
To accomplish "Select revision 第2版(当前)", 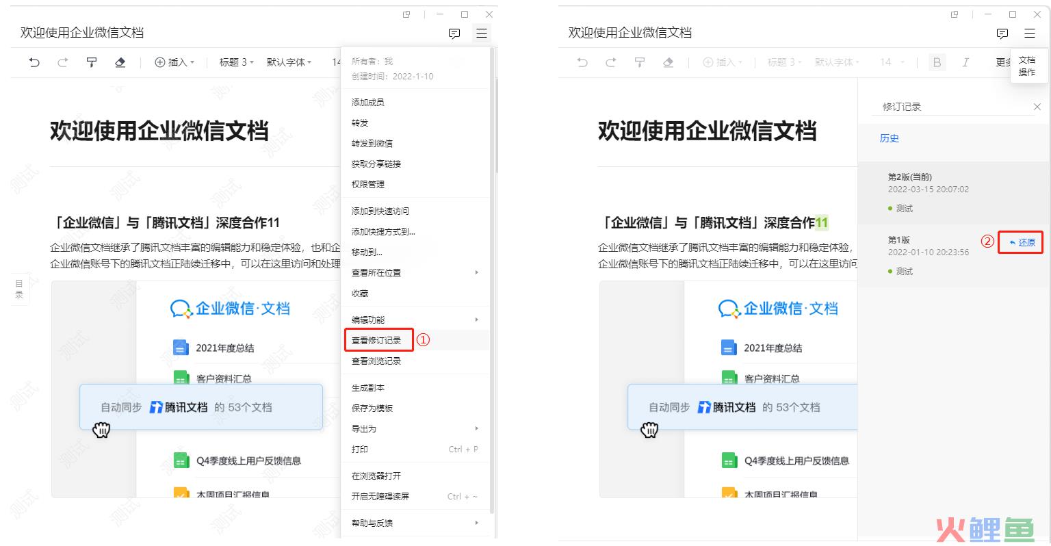I will pyautogui.click(x=953, y=193).
